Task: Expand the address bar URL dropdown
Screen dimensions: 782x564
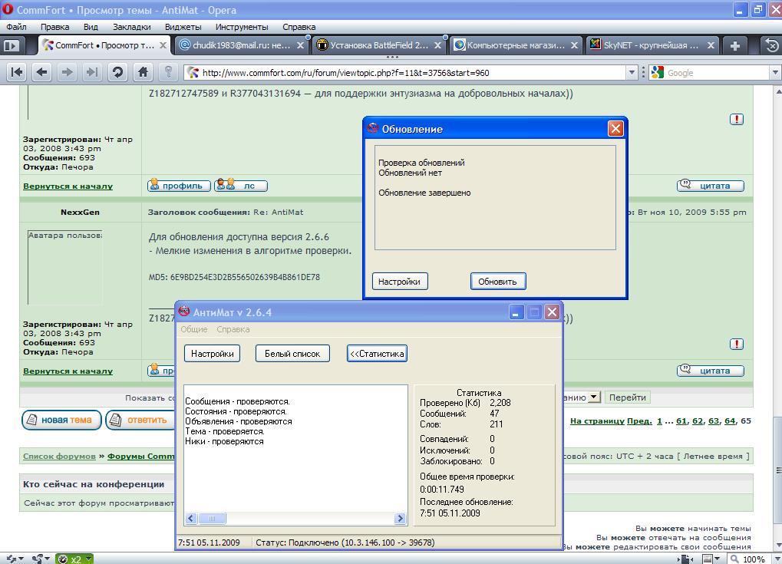Action: [632, 72]
